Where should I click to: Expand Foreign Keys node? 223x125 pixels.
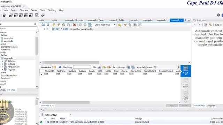point(2,67)
